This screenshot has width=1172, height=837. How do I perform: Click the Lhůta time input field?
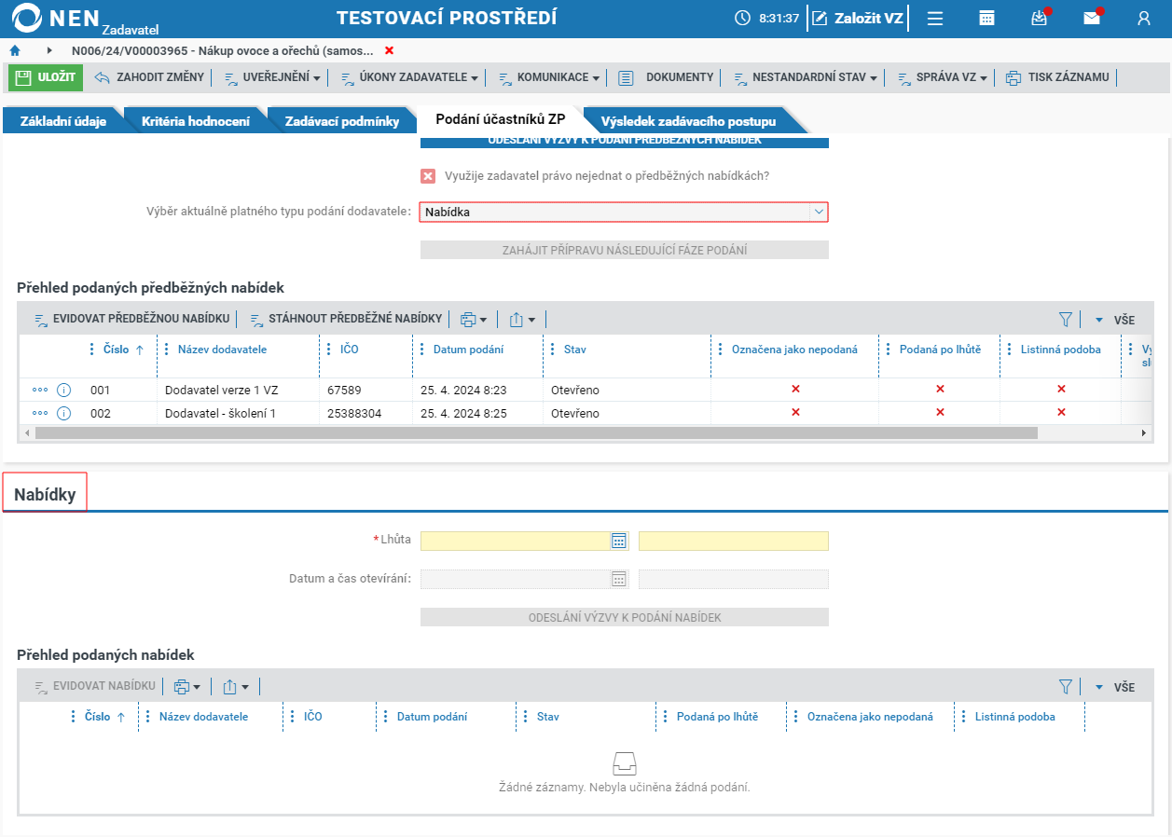click(734, 541)
